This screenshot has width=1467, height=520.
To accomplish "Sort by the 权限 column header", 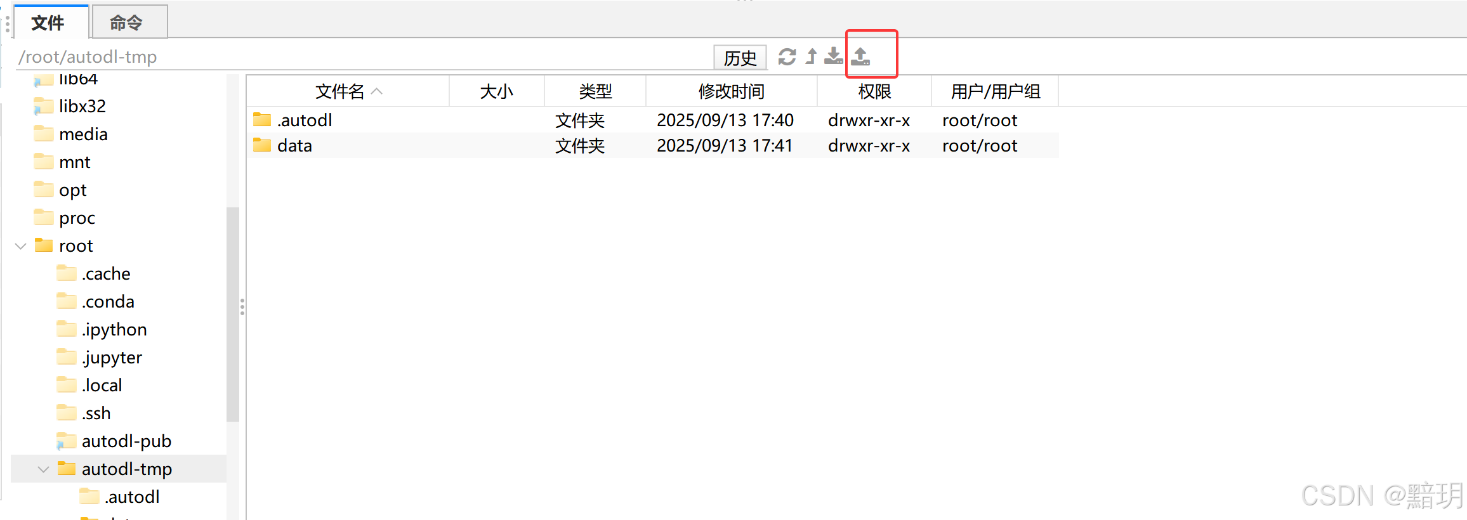I will coord(874,91).
